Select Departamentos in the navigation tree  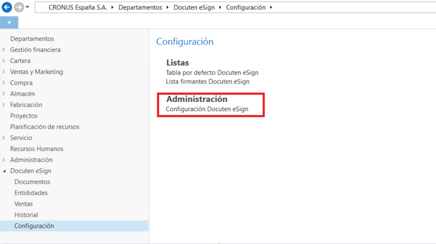(x=32, y=39)
